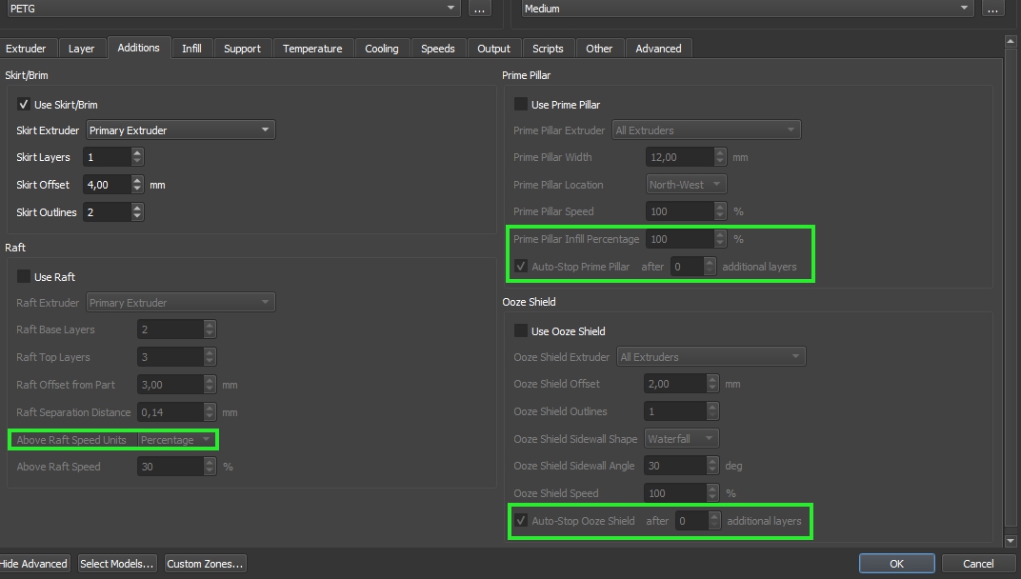
Task: Tick the Use Ooze Shield checkbox
Action: point(521,331)
